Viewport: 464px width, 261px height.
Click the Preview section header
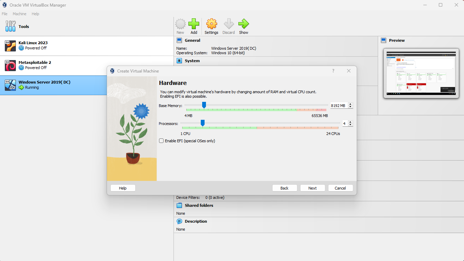point(397,40)
